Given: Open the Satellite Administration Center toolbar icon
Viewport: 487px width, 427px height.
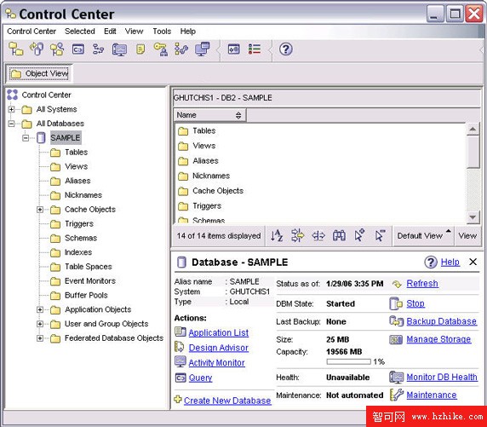Looking at the screenshot, I should [x=57, y=49].
